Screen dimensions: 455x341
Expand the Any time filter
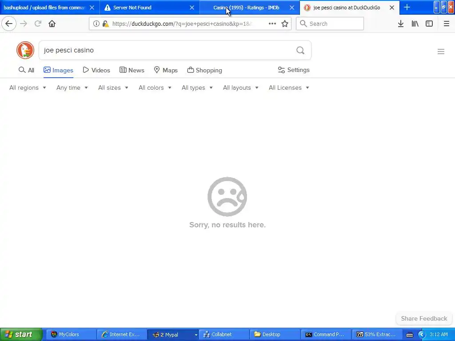click(72, 87)
